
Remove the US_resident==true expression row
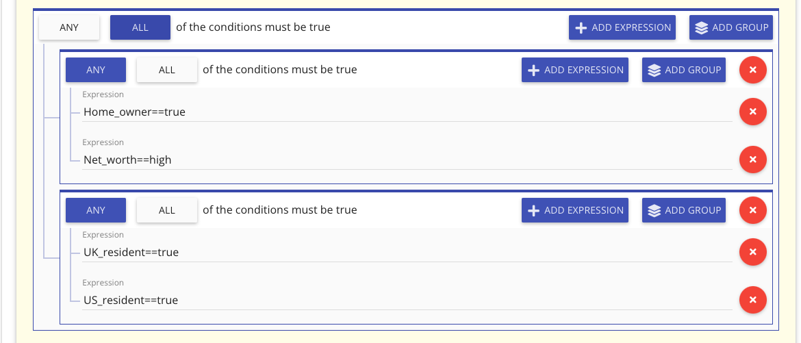coord(752,300)
